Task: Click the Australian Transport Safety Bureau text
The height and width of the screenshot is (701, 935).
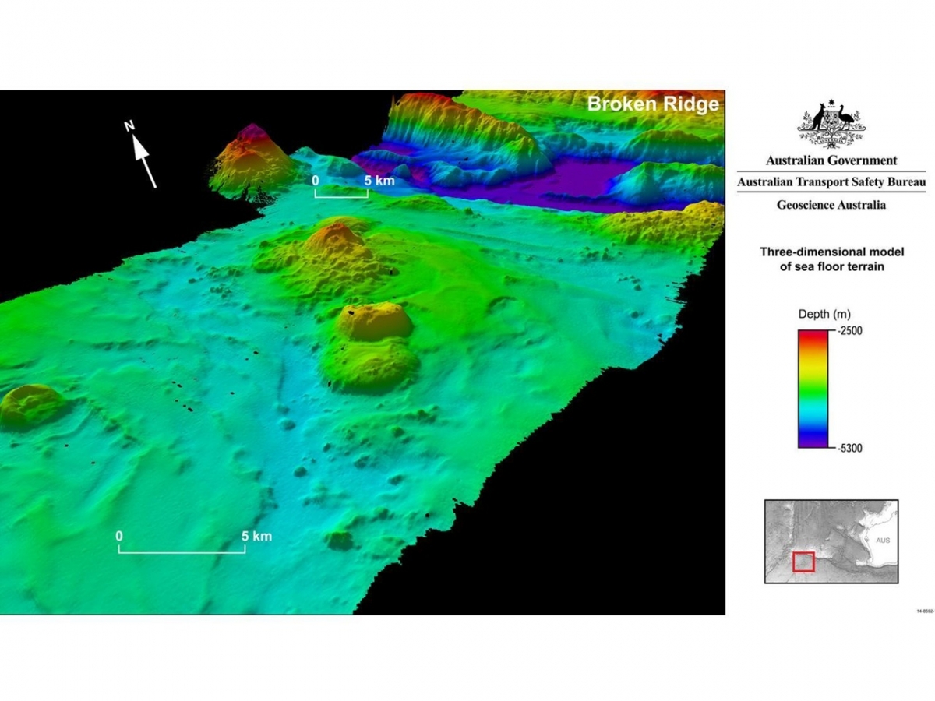Action: [831, 183]
